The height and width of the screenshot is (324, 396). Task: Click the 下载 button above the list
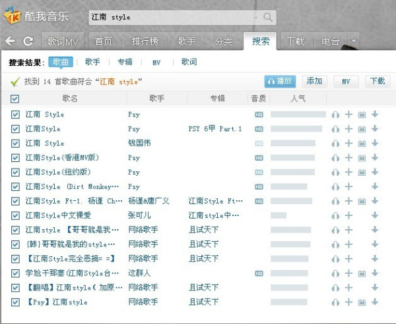(378, 82)
